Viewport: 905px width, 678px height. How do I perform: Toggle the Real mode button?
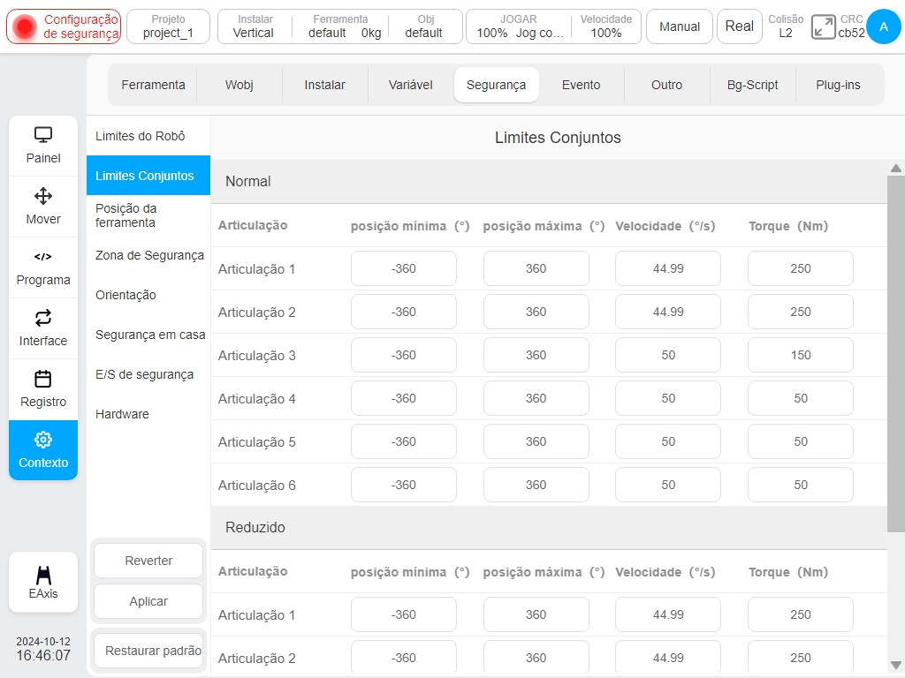[x=739, y=26]
